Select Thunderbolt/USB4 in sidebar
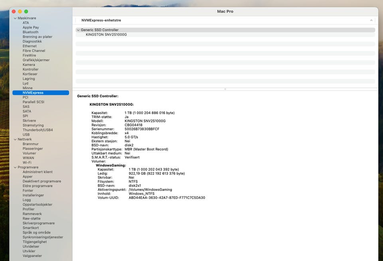 click(38, 130)
